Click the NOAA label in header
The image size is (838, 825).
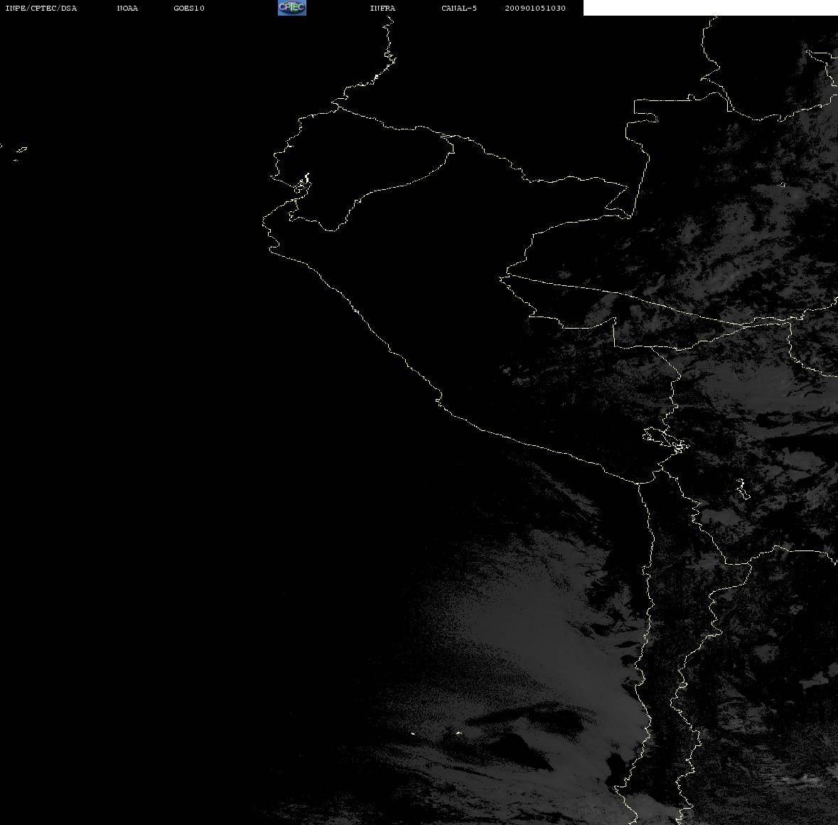(127, 8)
